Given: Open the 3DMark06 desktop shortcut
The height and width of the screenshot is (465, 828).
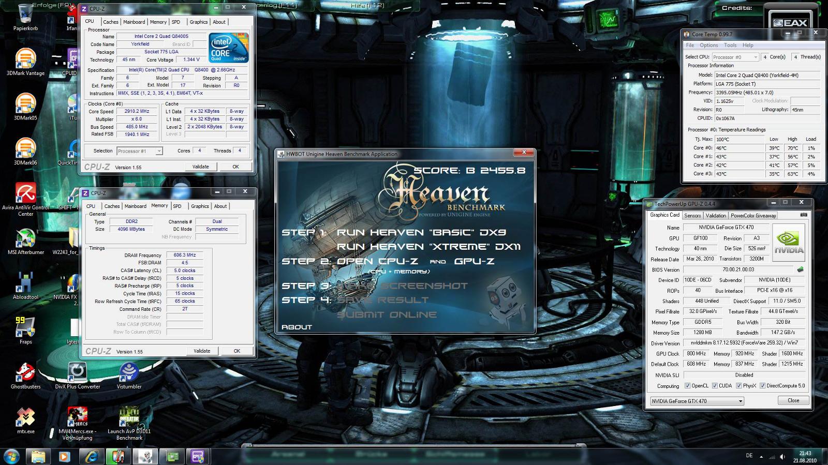Looking at the screenshot, I should [25, 152].
